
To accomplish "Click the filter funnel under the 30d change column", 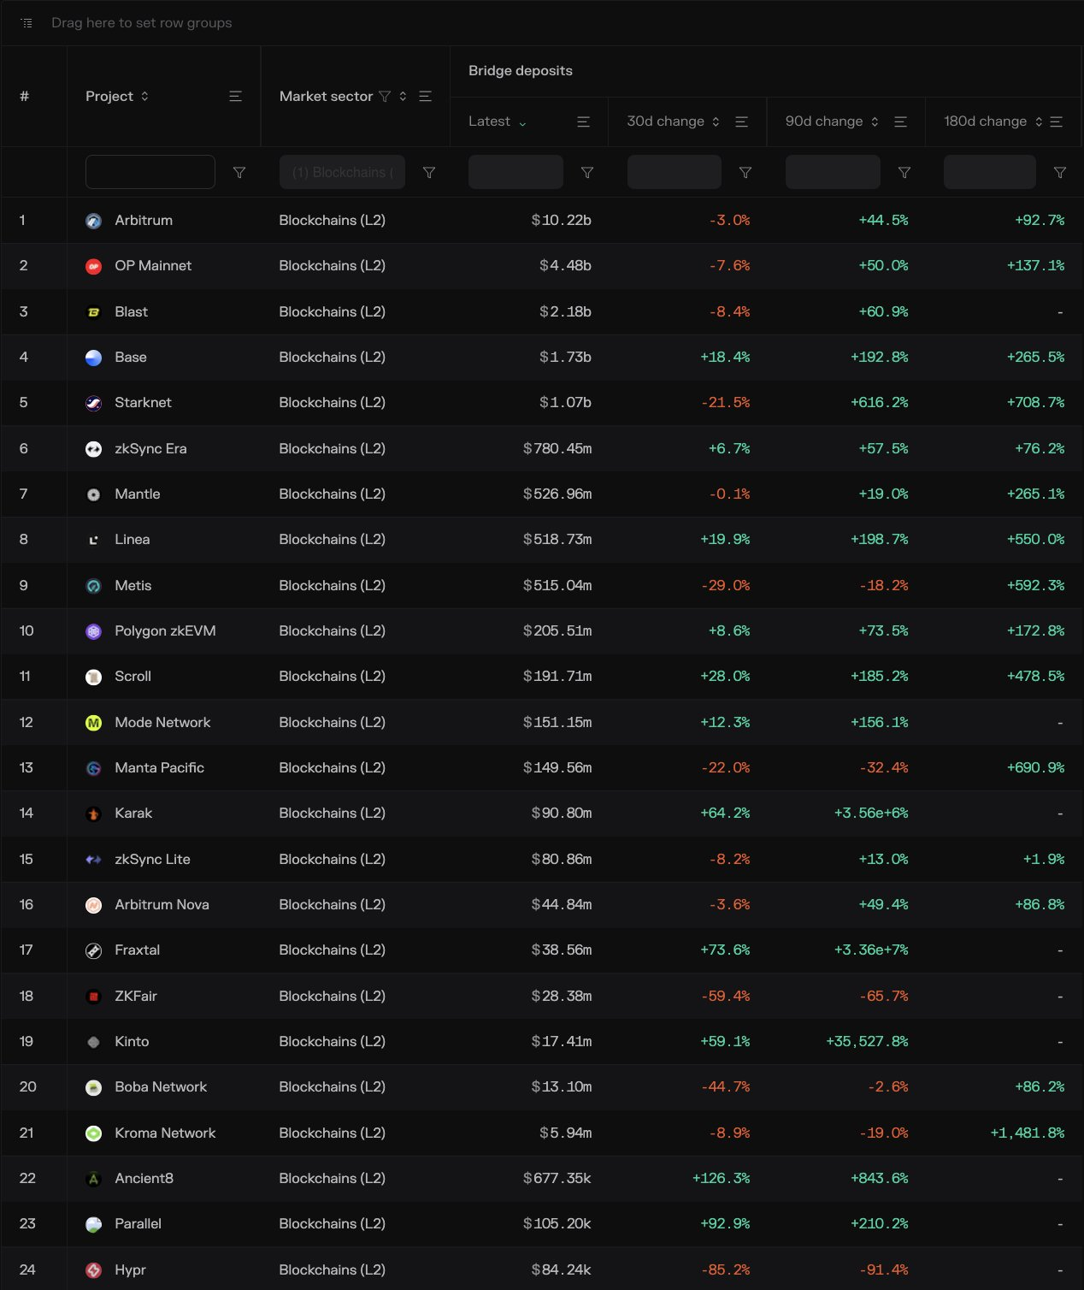I will click(x=745, y=172).
